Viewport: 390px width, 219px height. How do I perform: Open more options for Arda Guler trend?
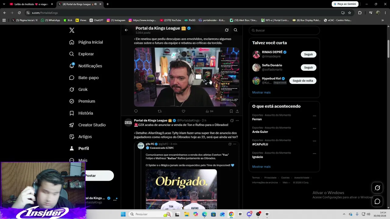click(314, 128)
